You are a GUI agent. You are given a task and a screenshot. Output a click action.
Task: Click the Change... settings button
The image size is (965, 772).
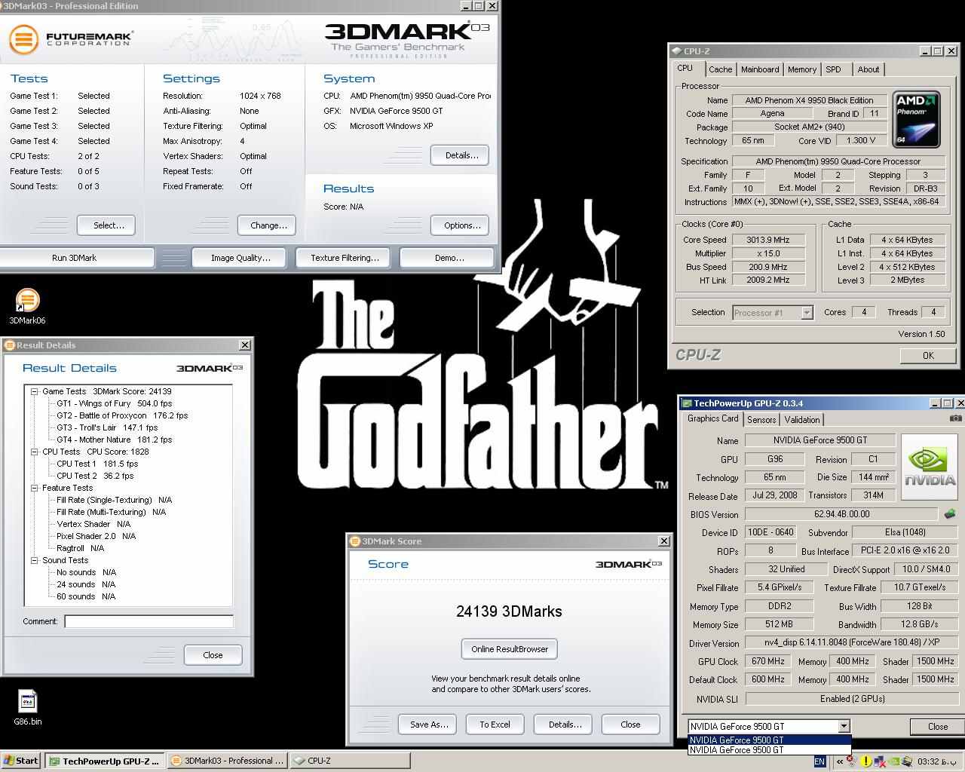tap(268, 225)
